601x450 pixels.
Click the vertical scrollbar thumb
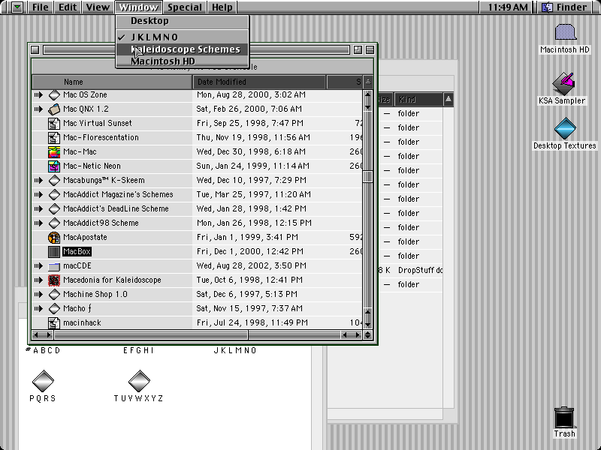[368, 176]
